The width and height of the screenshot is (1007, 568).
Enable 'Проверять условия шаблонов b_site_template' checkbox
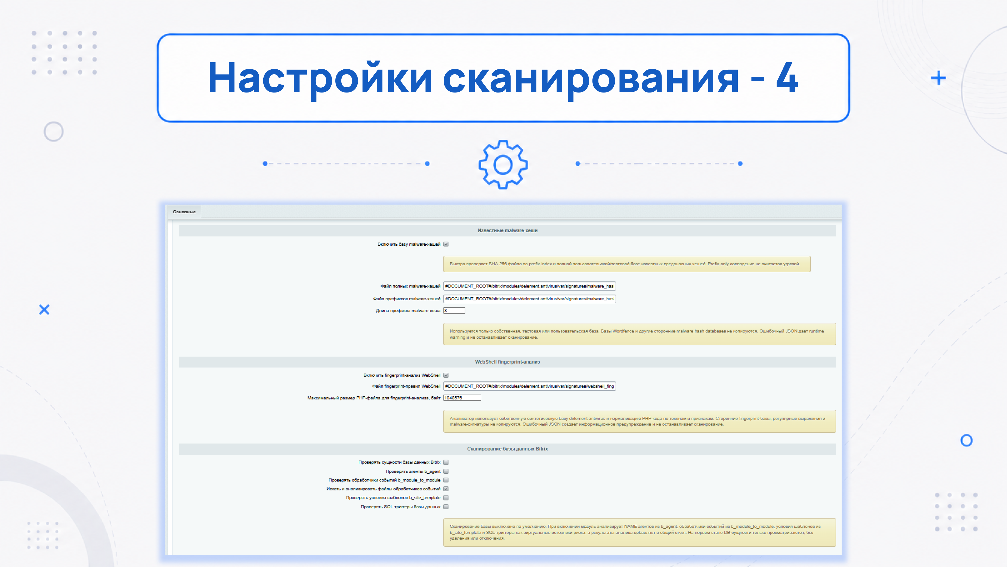446,498
